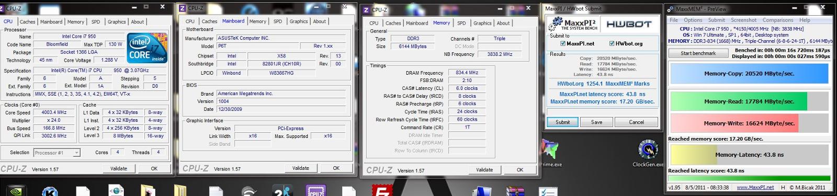
Task: Click Start benchmark in MaxxMEM
Action: click(698, 53)
